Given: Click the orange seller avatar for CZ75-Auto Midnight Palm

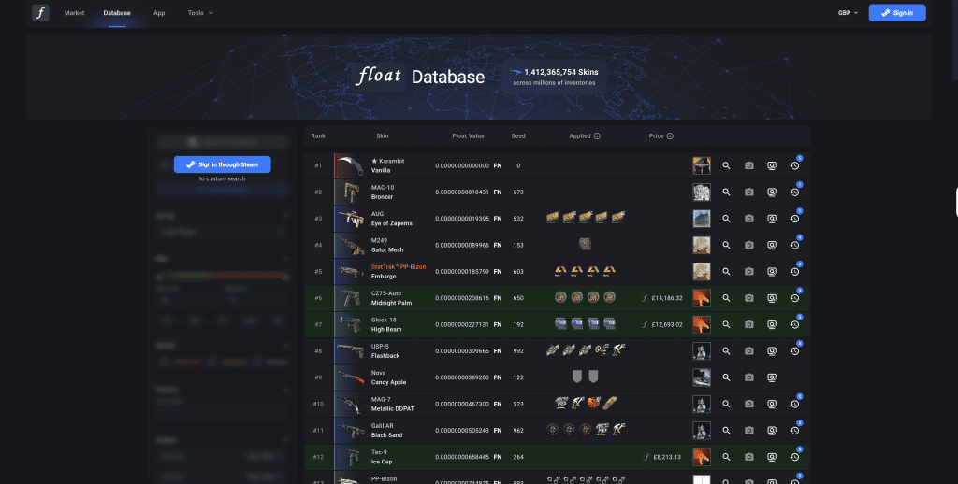Looking at the screenshot, I should (x=702, y=298).
